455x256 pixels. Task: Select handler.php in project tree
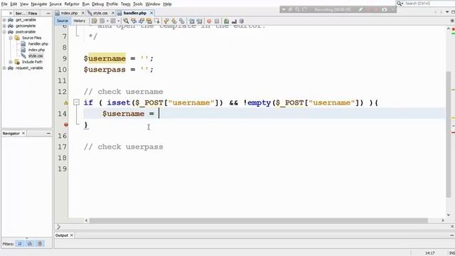point(38,44)
